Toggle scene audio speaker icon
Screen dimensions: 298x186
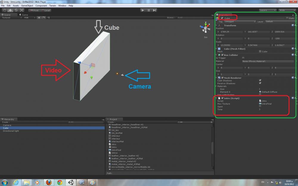tap(48, 18)
